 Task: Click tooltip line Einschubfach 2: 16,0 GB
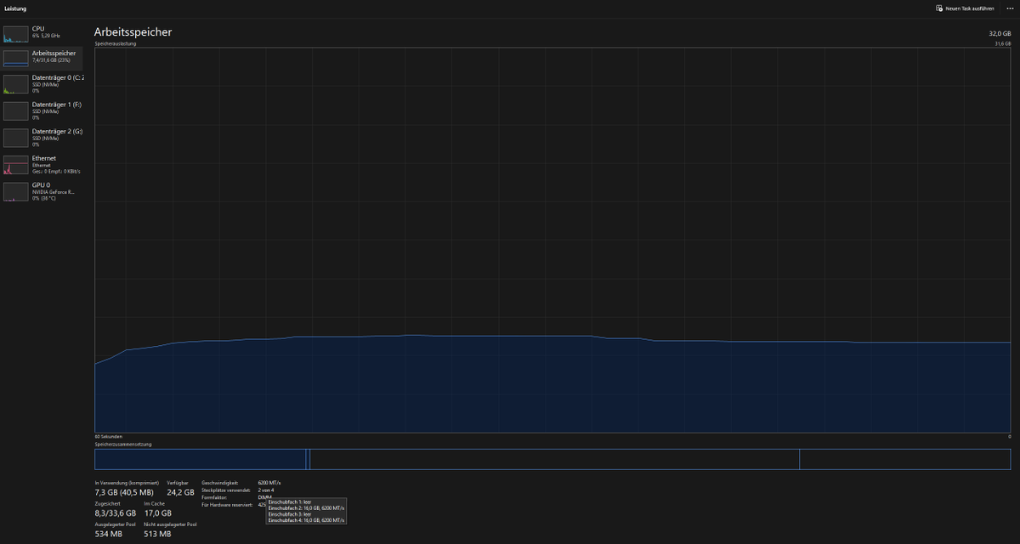pyautogui.click(x=306, y=507)
